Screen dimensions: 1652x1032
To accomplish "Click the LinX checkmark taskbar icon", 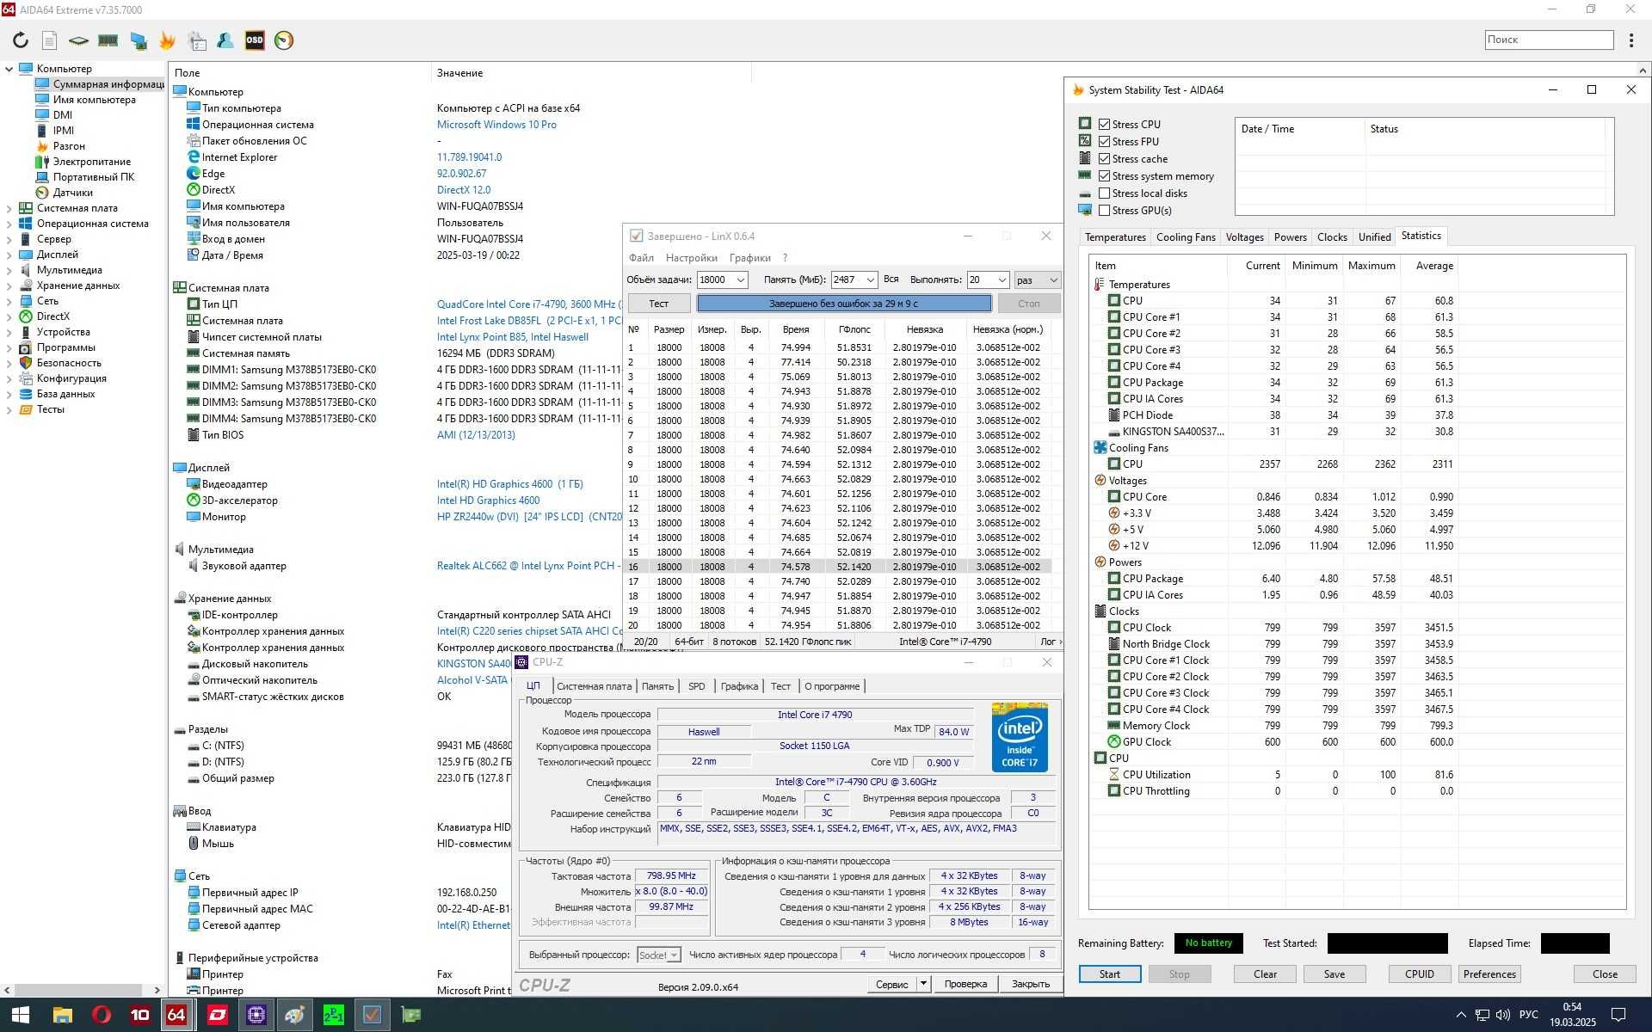I will (372, 1015).
